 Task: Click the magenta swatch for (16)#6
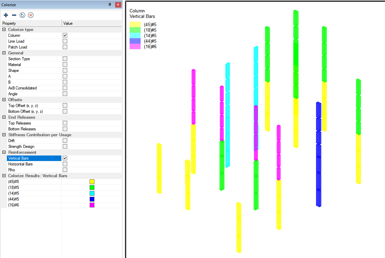(92, 205)
